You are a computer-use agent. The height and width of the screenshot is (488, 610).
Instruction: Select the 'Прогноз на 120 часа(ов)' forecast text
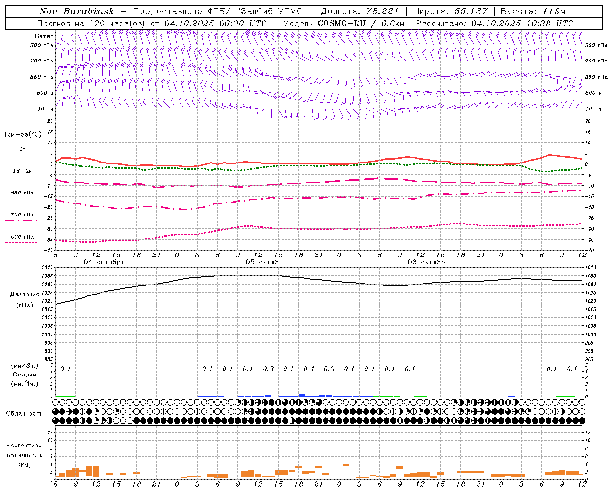click(91, 23)
